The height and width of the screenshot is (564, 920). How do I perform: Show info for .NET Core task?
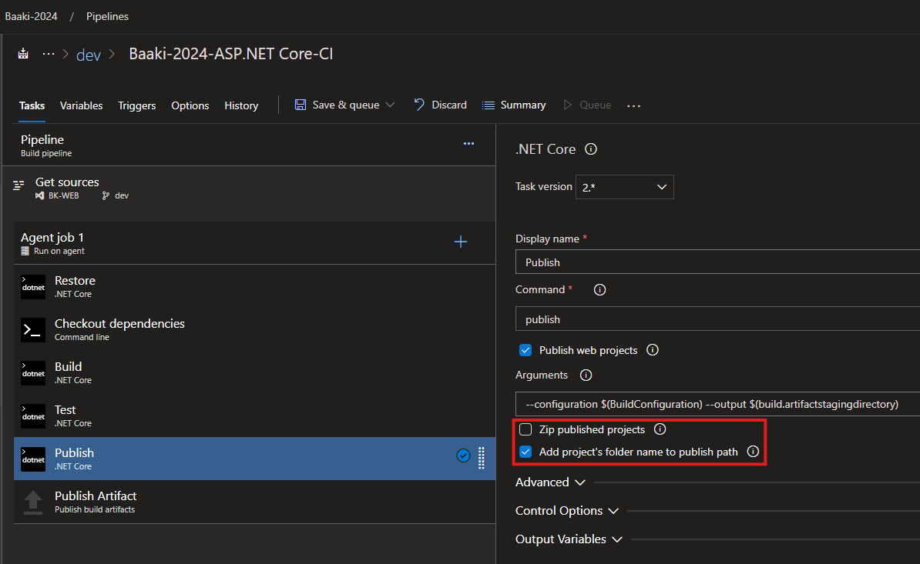591,149
